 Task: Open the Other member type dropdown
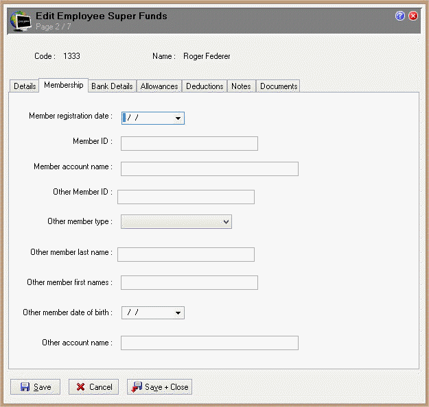pos(176,222)
